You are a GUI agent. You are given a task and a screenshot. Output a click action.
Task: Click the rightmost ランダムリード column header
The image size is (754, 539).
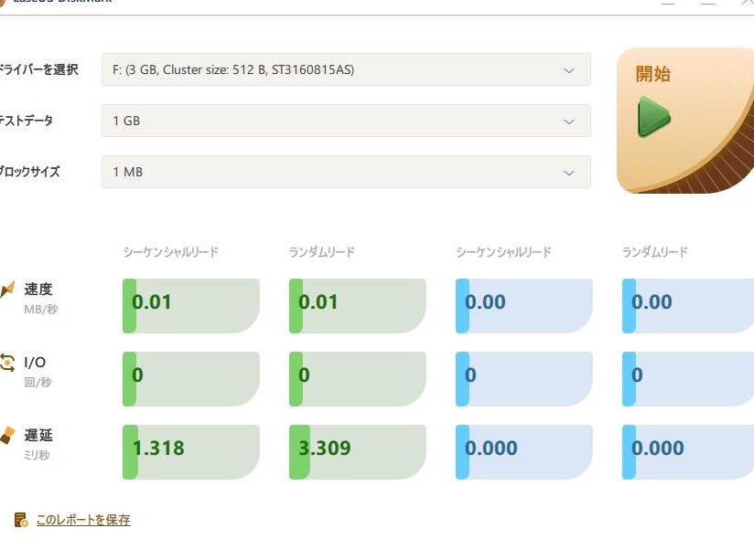pyautogui.click(x=655, y=252)
